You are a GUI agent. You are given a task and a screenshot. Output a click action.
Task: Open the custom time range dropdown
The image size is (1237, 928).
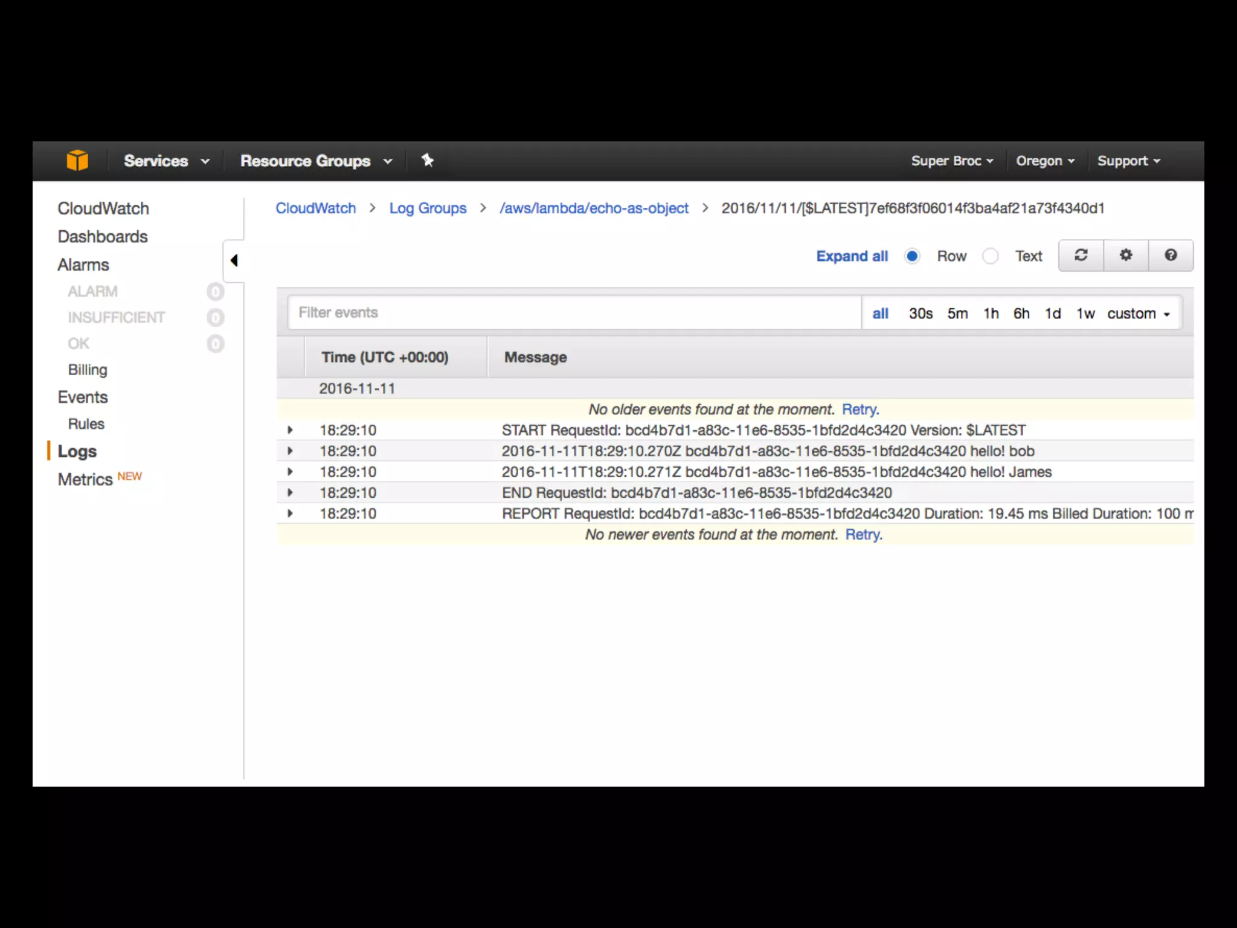1139,314
